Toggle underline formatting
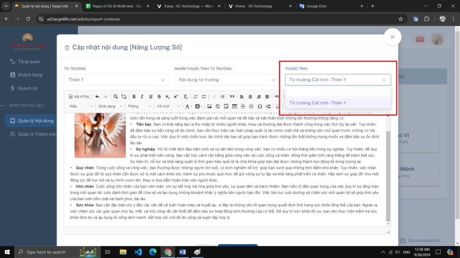 click(x=150, y=97)
